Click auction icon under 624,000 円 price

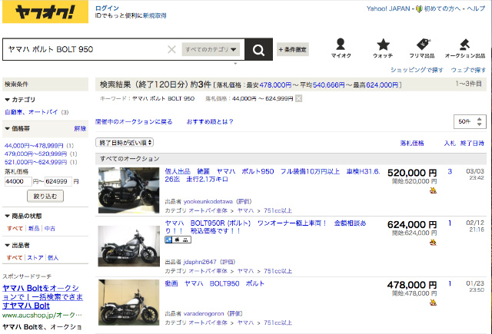click(433, 242)
